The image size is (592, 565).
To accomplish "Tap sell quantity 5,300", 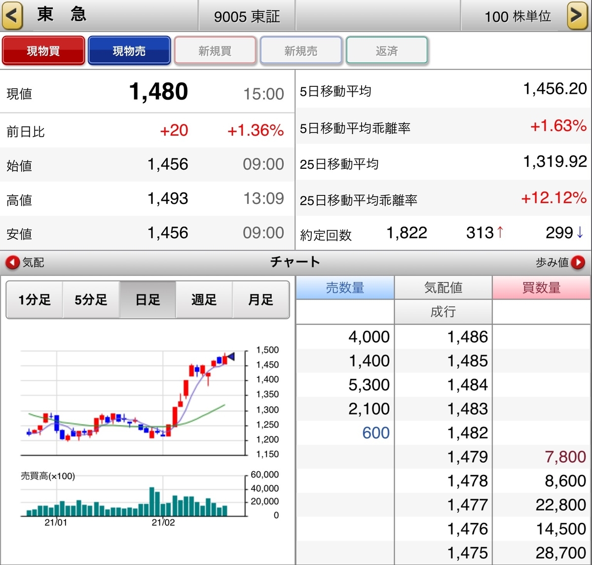I will coord(369,385).
